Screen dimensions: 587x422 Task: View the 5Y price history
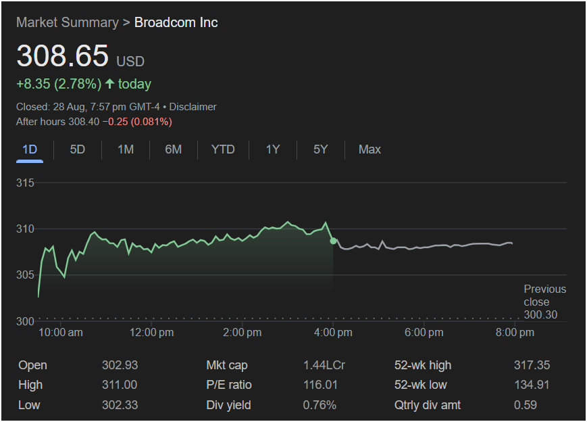point(320,149)
